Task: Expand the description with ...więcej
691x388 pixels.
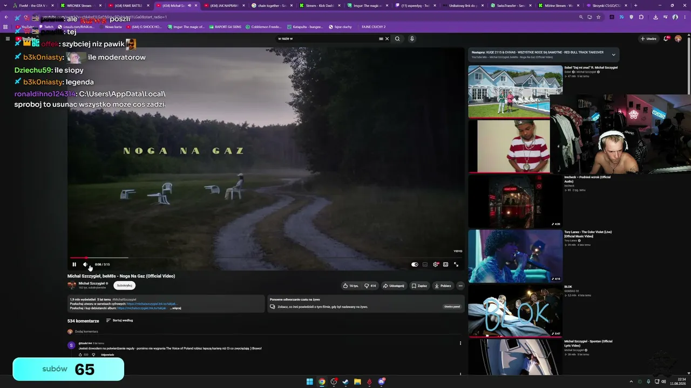Action: click(x=175, y=308)
